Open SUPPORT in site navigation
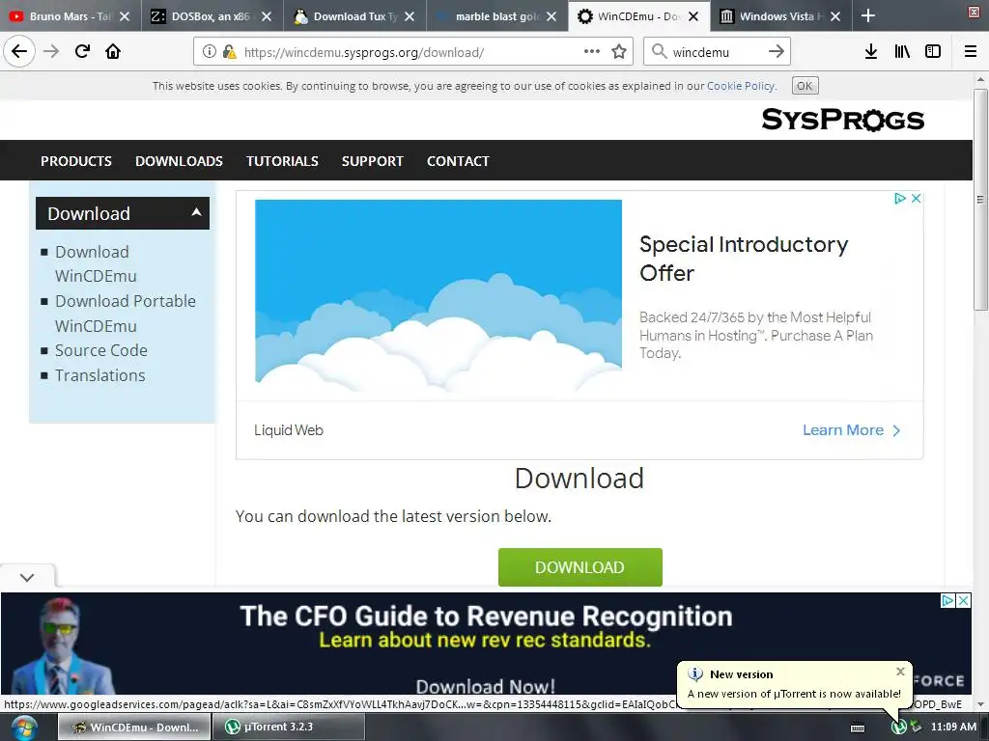 pos(372,161)
